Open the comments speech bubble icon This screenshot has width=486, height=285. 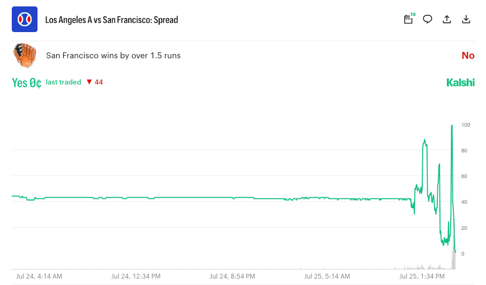pos(428,19)
